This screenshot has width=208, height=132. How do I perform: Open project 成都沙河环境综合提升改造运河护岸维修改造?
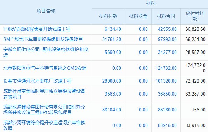pos(44,125)
